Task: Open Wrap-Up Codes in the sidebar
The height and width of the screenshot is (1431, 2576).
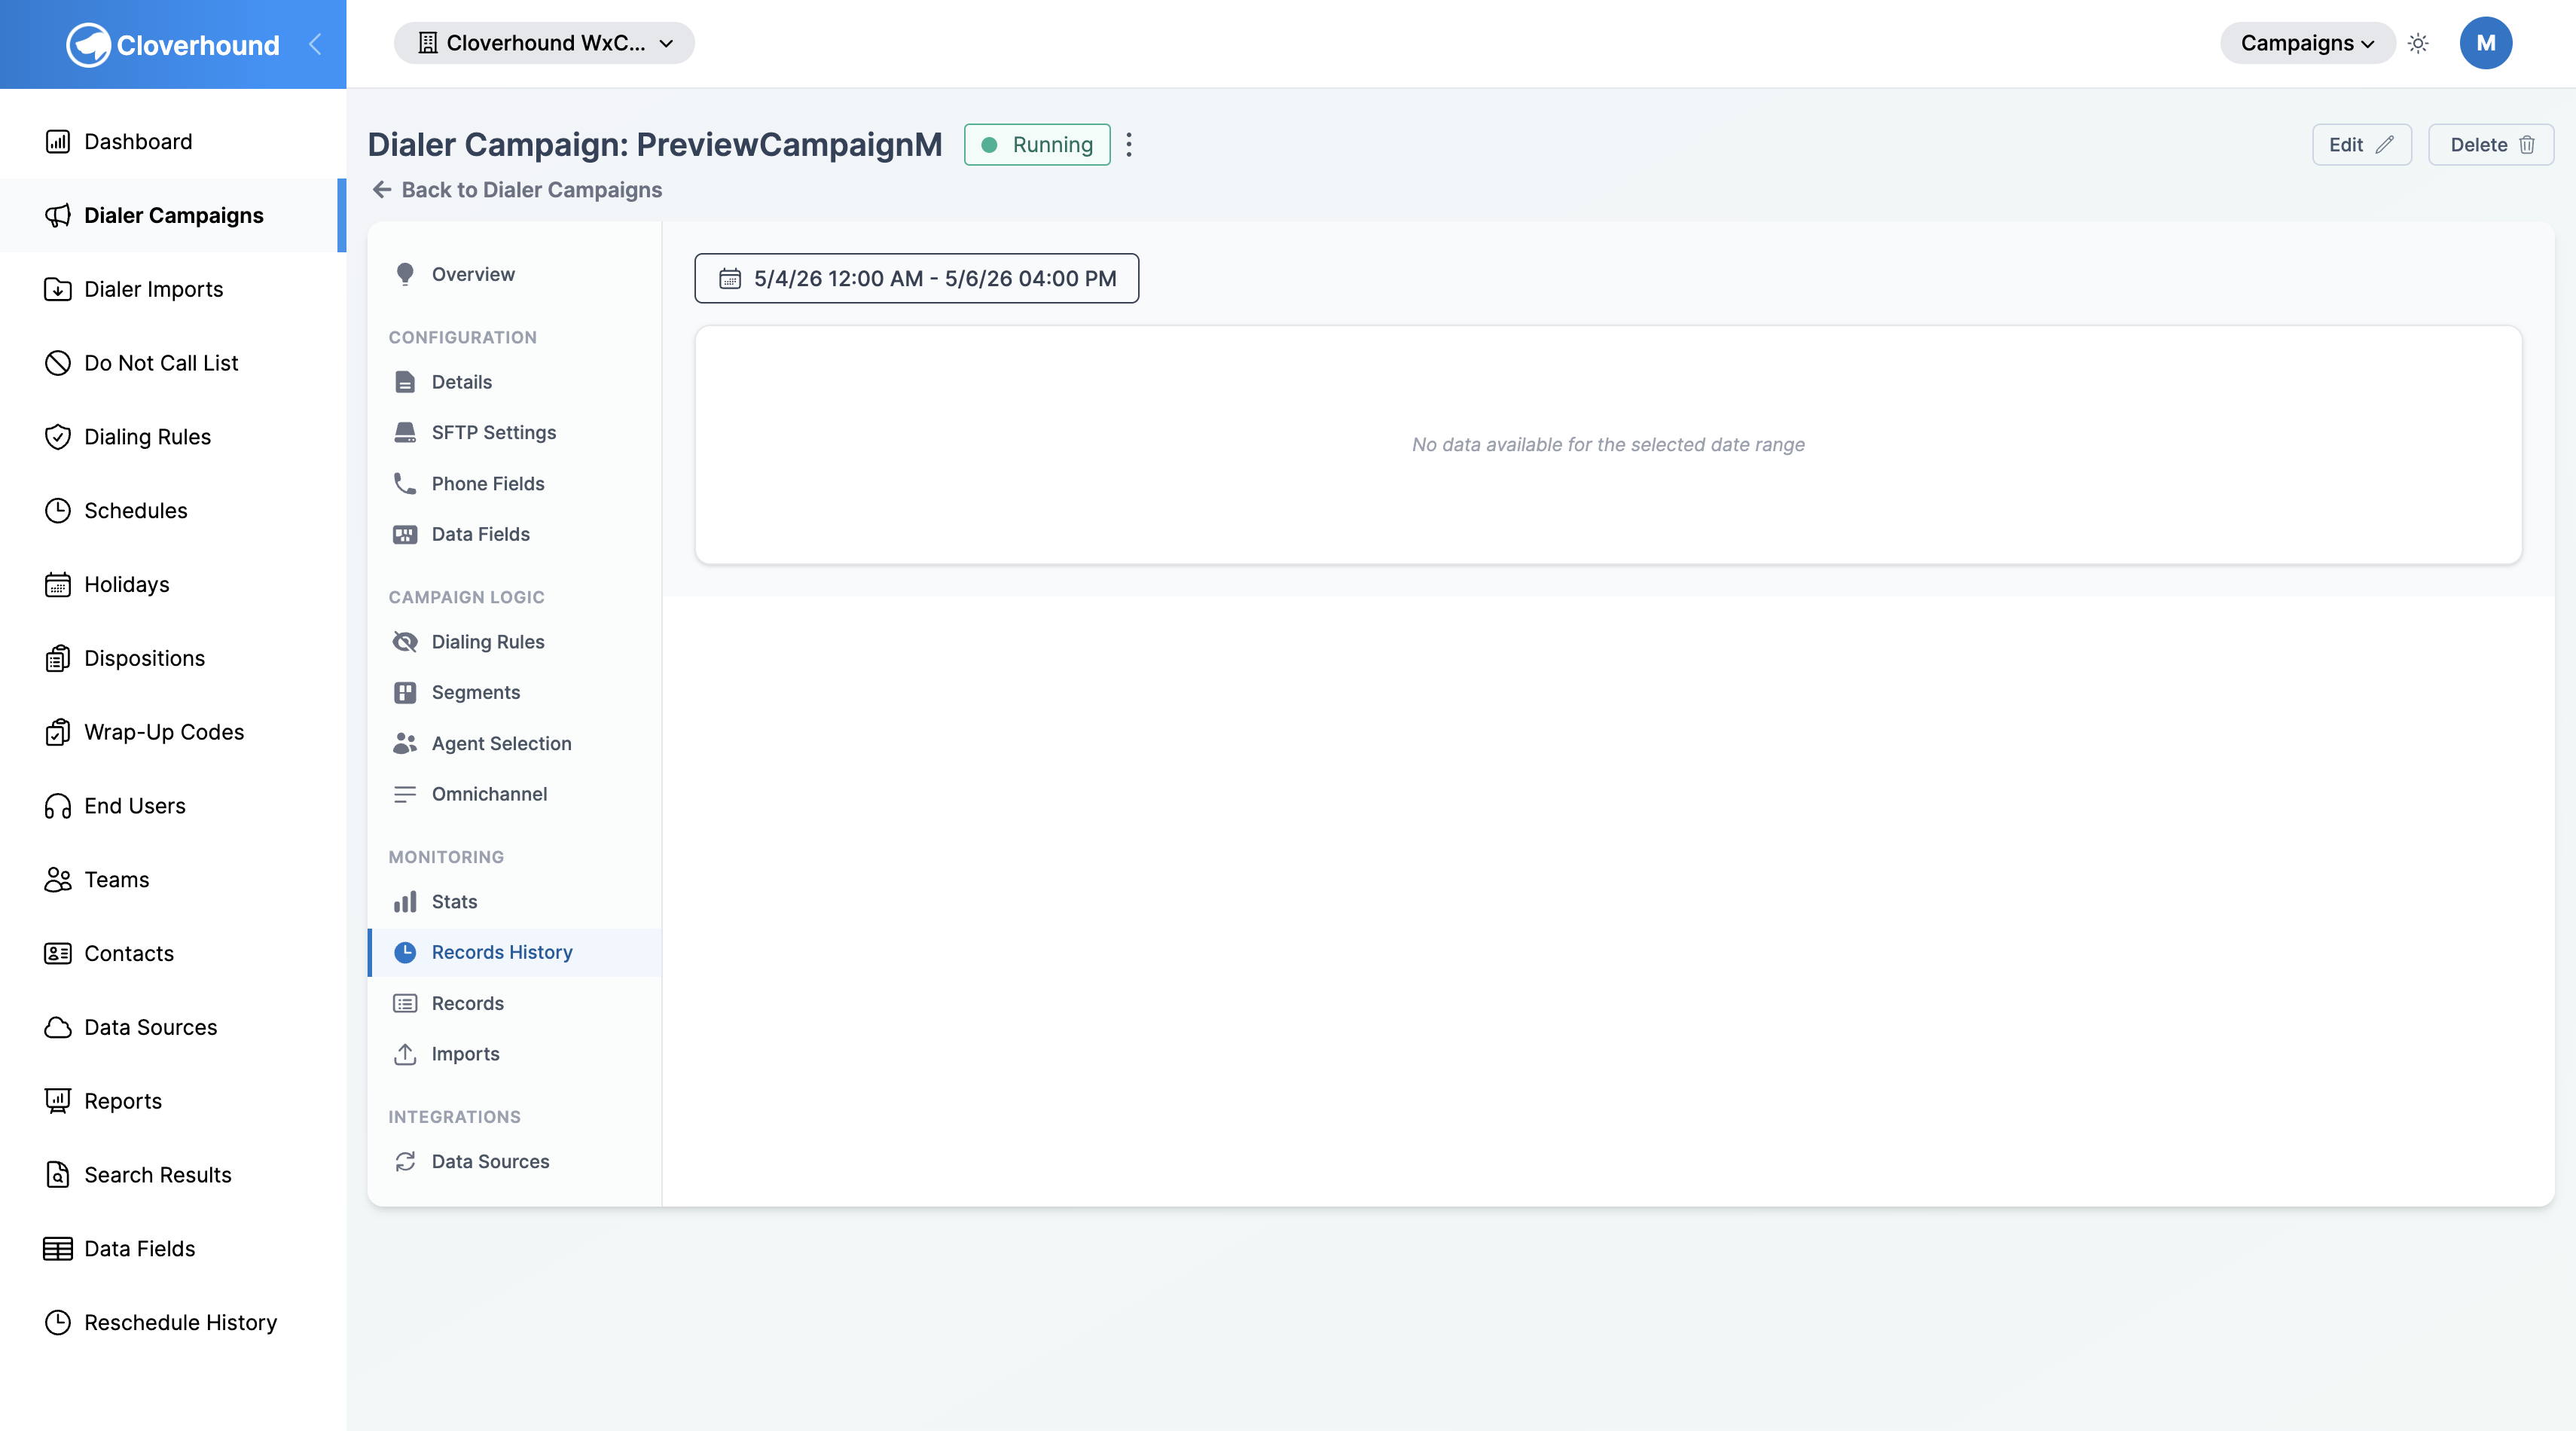Action: [172, 732]
